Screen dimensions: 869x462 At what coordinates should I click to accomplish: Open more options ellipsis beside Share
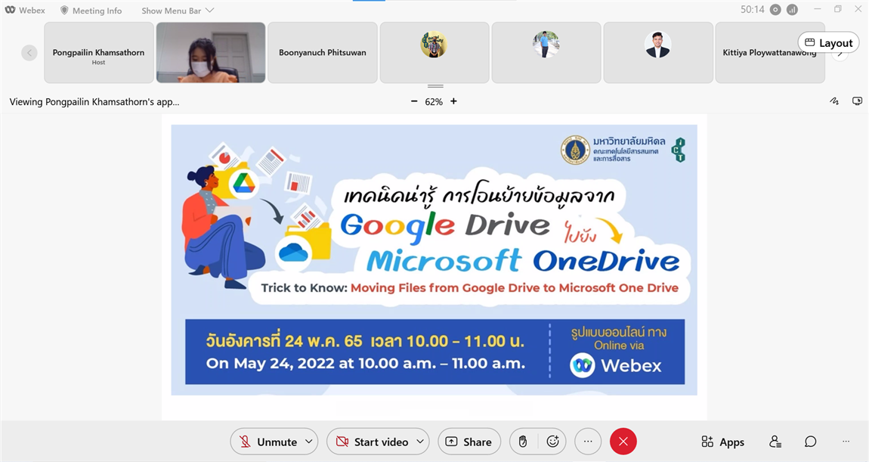tap(588, 442)
